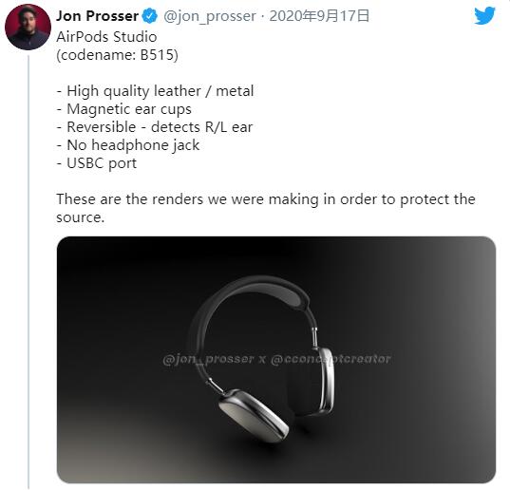The image size is (510, 490).
Task: Click the High quality leather / metal line
Action: [x=155, y=91]
